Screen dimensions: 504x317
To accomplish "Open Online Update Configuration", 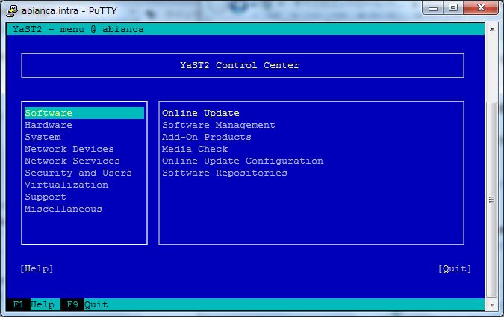I will click(x=243, y=161).
